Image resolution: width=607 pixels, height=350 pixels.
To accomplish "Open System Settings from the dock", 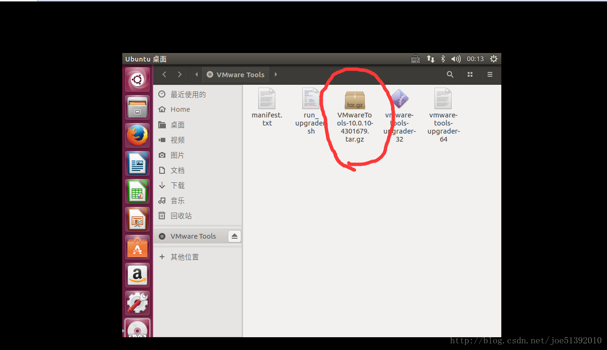I will coord(137,303).
